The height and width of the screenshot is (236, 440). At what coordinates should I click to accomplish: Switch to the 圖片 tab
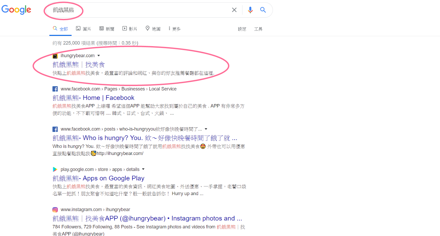83,29
